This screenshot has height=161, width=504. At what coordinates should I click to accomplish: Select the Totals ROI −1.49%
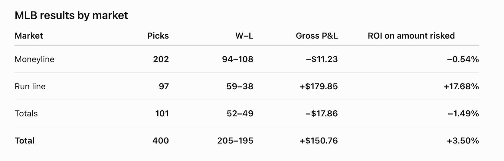click(x=463, y=114)
